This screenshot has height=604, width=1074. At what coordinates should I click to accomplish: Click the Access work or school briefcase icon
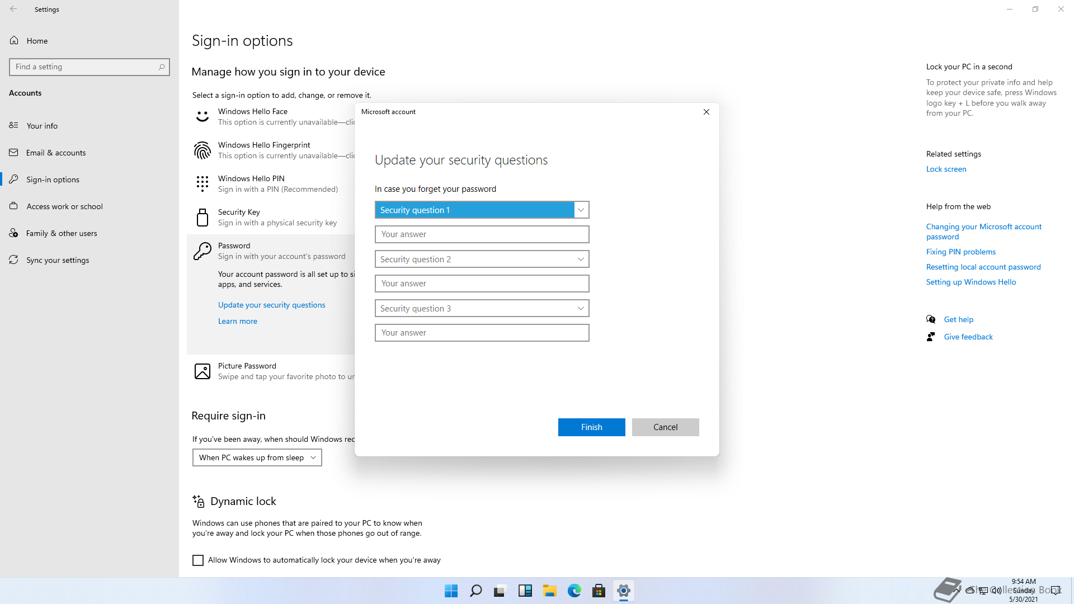point(14,206)
